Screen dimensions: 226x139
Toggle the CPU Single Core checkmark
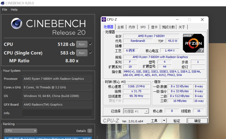coord(91,53)
